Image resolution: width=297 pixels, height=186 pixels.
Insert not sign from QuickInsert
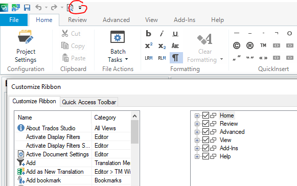coord(277,33)
